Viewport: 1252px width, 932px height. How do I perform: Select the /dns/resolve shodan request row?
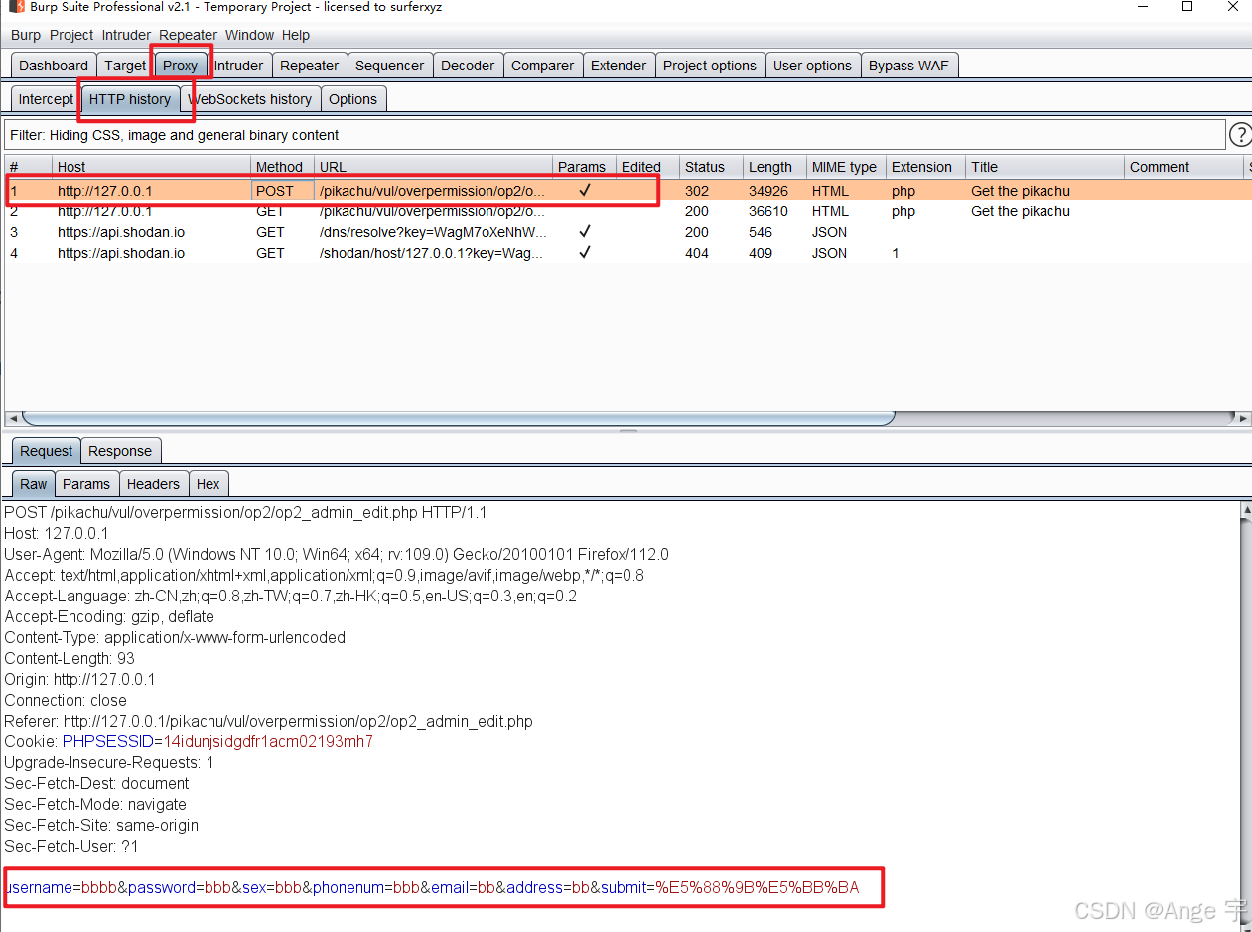coord(627,232)
